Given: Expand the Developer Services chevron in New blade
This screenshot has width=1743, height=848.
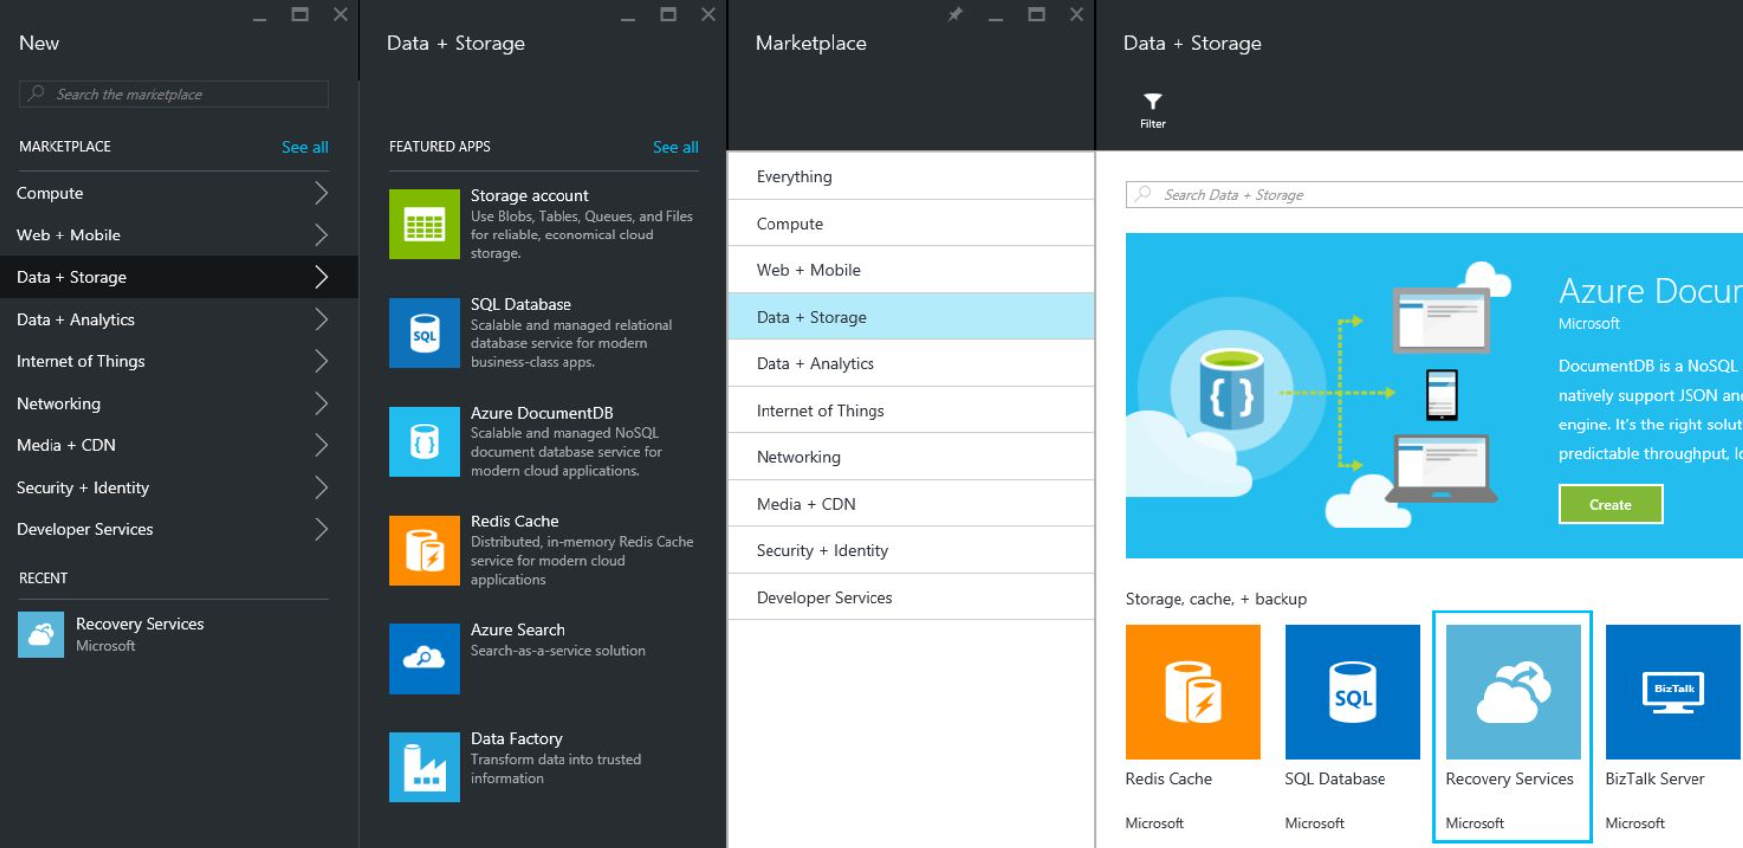Looking at the screenshot, I should pyautogui.click(x=321, y=529).
